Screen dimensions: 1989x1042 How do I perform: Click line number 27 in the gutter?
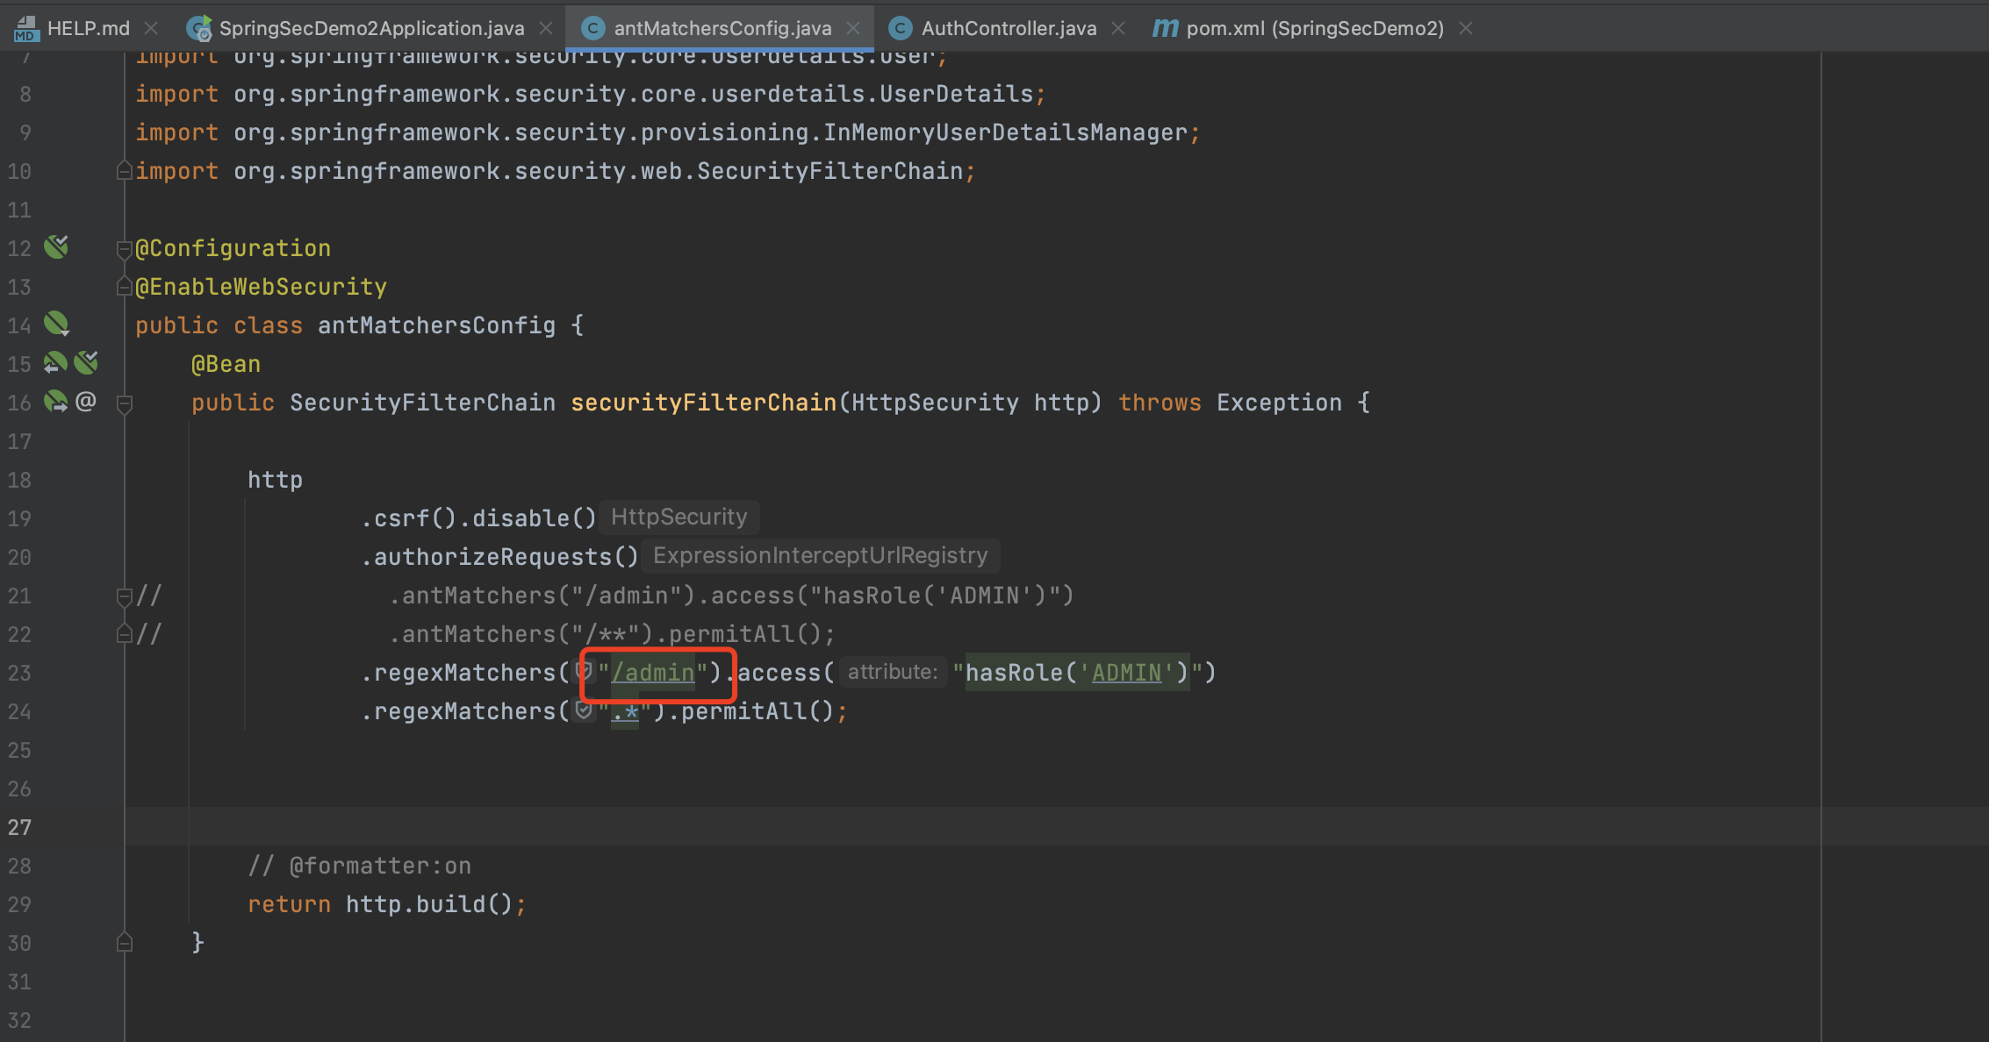(x=19, y=827)
